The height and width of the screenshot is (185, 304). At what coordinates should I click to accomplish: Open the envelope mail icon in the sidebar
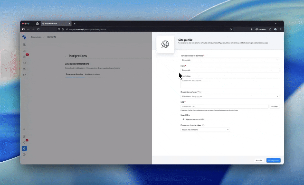24,63
